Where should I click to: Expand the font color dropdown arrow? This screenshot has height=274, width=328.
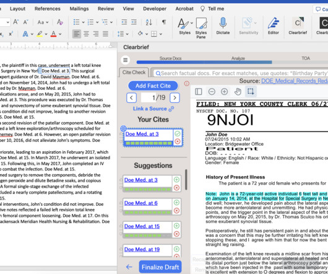(60, 34)
